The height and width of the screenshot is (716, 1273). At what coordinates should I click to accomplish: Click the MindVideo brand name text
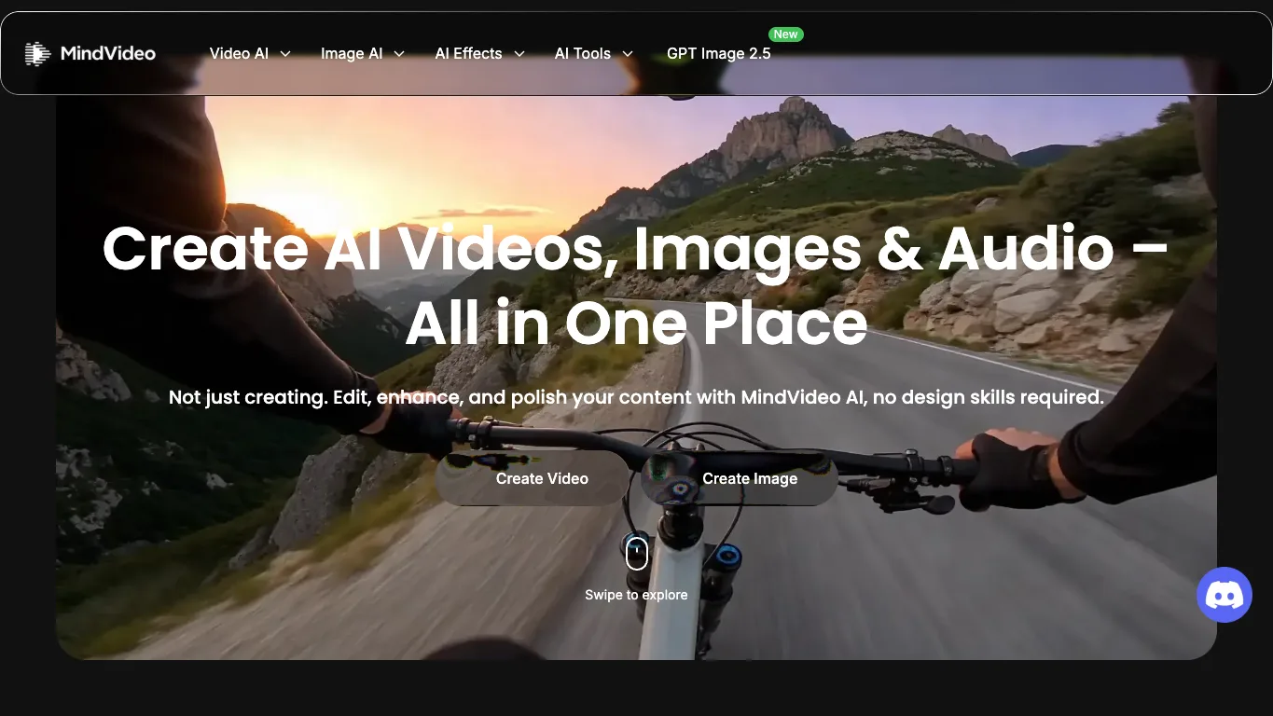(108, 54)
